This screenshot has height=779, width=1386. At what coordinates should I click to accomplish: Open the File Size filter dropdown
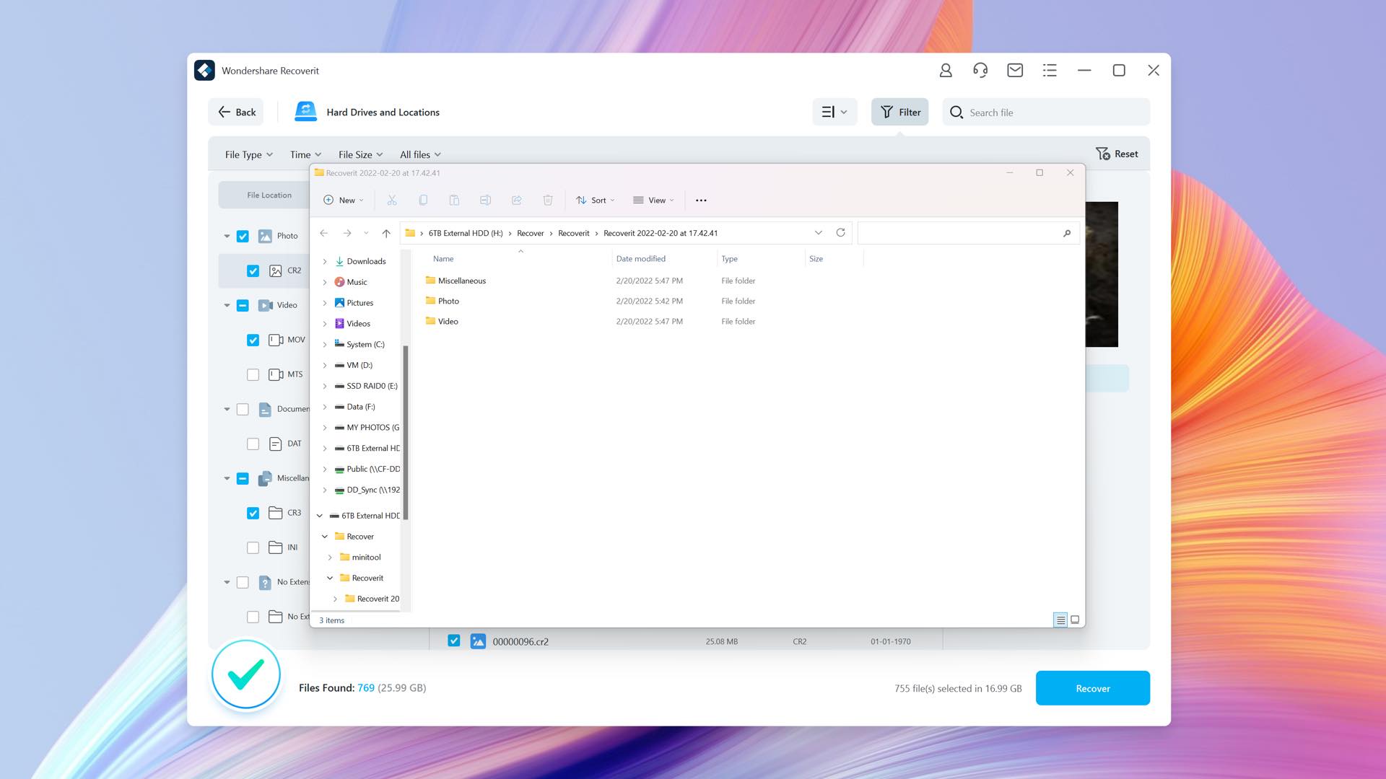(360, 154)
